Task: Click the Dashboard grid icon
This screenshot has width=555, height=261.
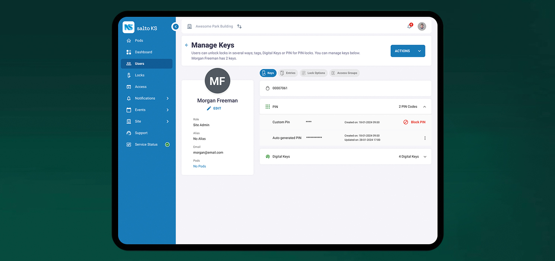Action: click(129, 52)
